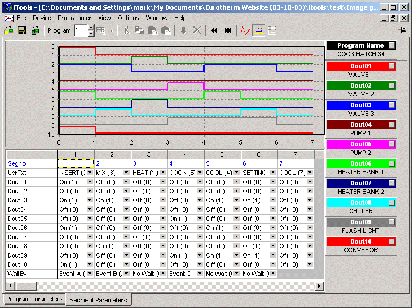Click the Dout08 cyan CHILLER color label
The image size is (412, 308).
(x=361, y=202)
